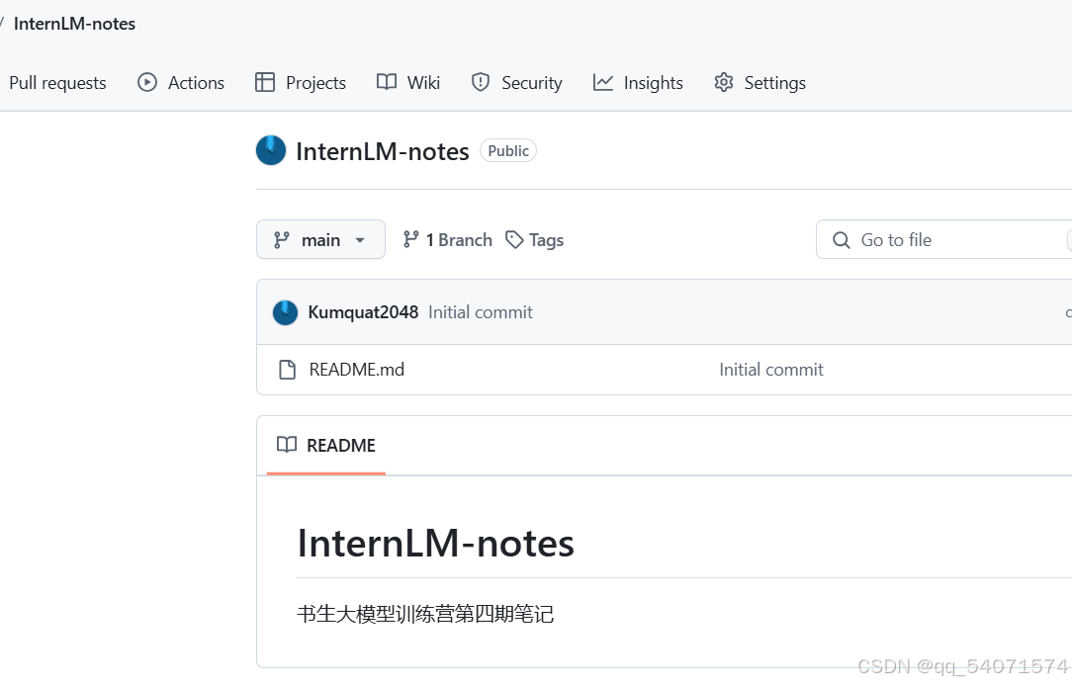The image size is (1072, 683).
Task: Click the README book icon above the readme
Action: point(286,445)
